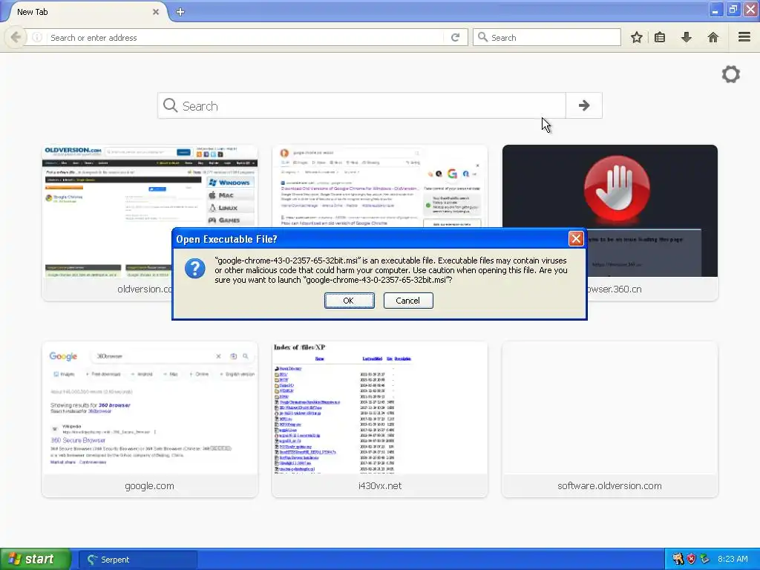
Task: Open new tab page settings gear
Action: click(731, 74)
